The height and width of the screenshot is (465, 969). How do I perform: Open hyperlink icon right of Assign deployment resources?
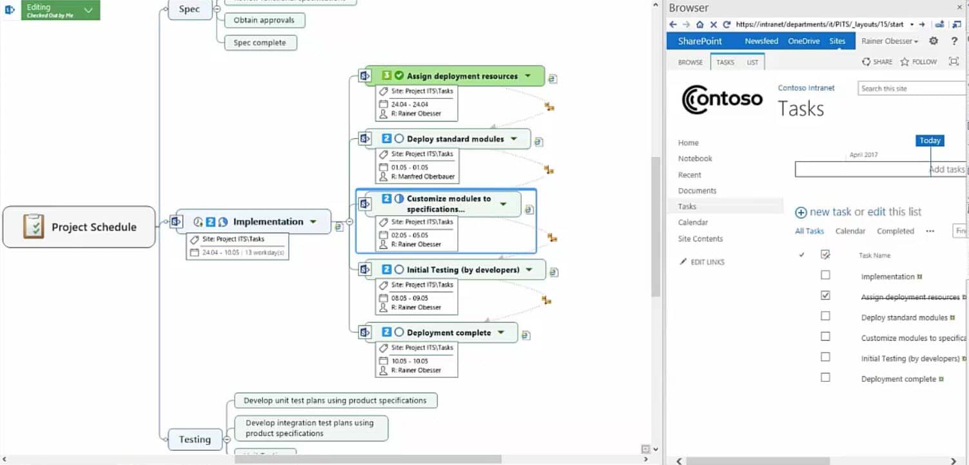(x=553, y=79)
